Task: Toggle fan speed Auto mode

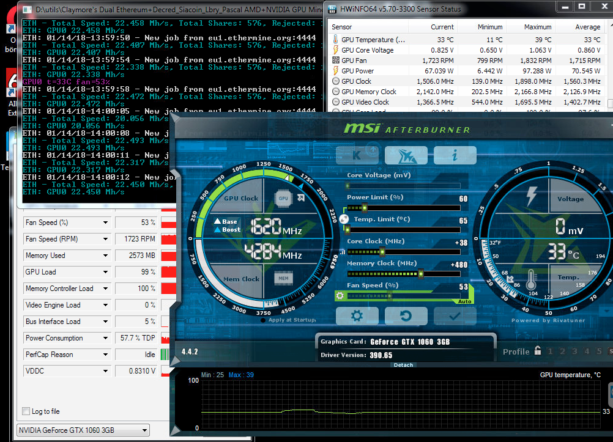Action: pos(464,301)
